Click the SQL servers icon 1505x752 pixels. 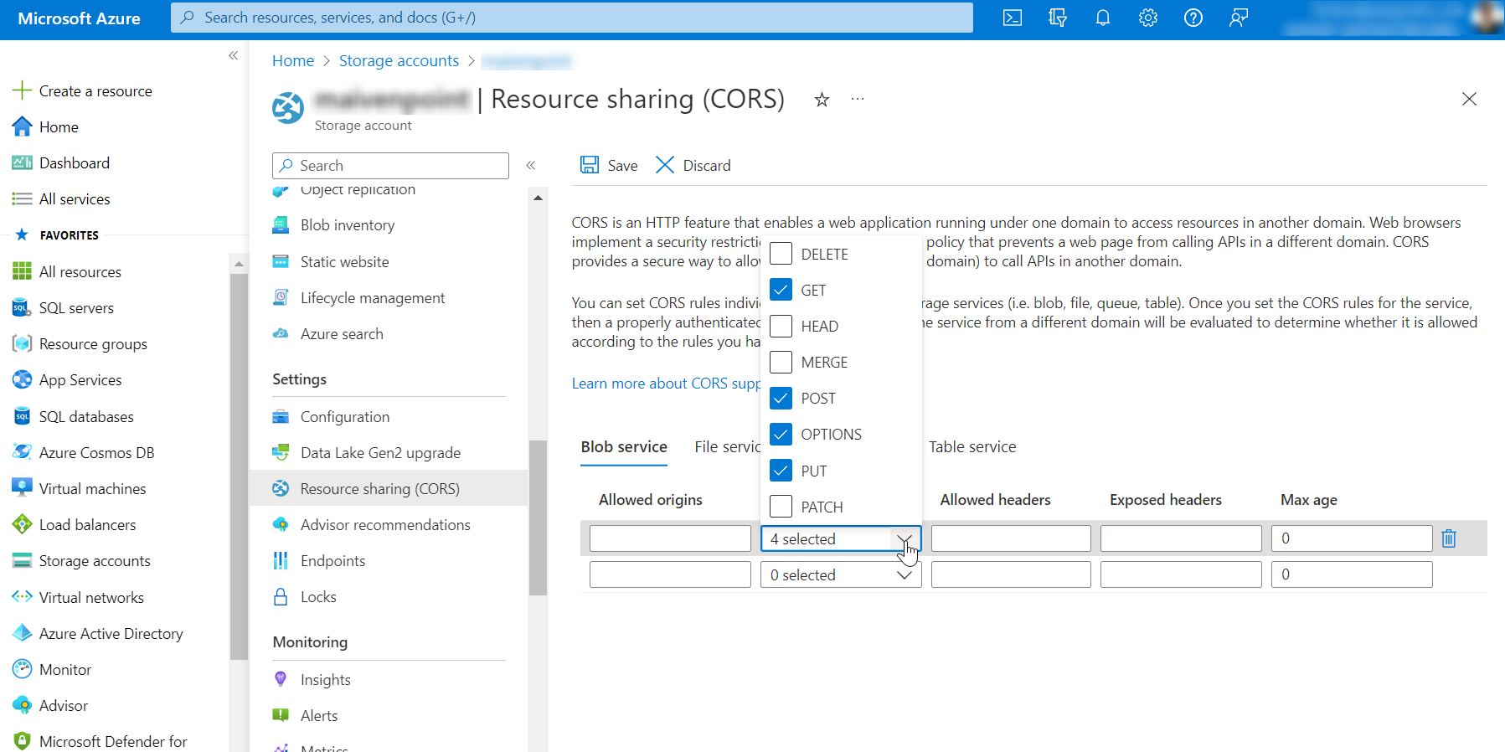tap(22, 307)
